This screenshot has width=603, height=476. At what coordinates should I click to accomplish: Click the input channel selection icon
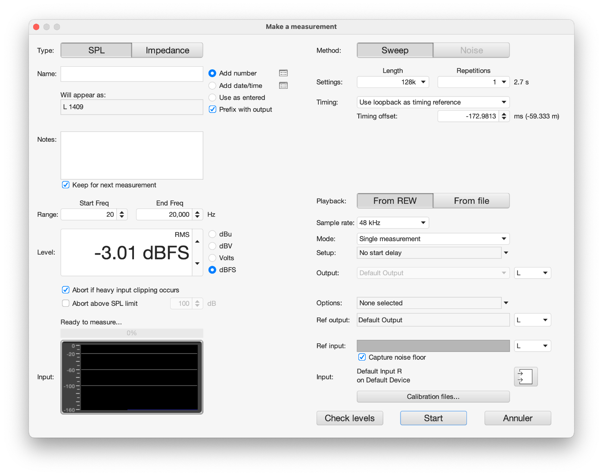[x=525, y=376]
